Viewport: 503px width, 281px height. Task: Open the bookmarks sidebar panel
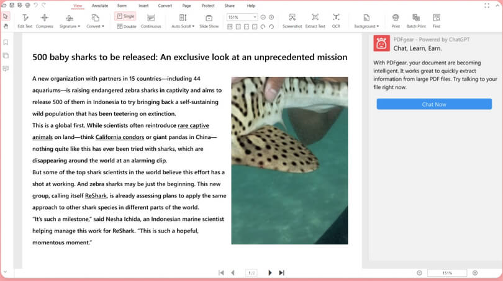pos(6,42)
